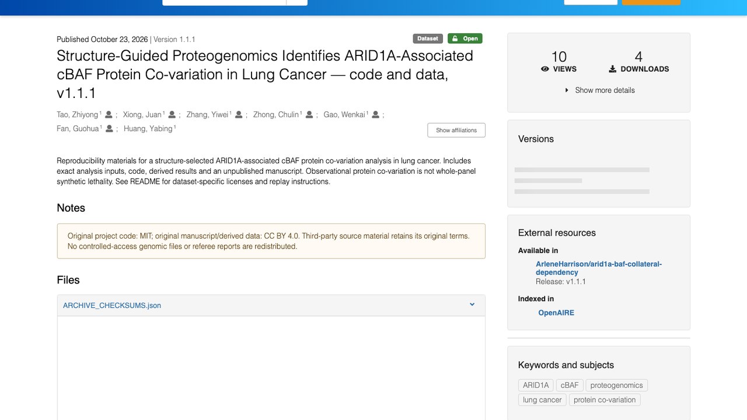Image resolution: width=747 pixels, height=420 pixels.
Task: Open ArleneHarrison/arid1a-baf-collateral-dependency repository link
Action: tap(599, 268)
